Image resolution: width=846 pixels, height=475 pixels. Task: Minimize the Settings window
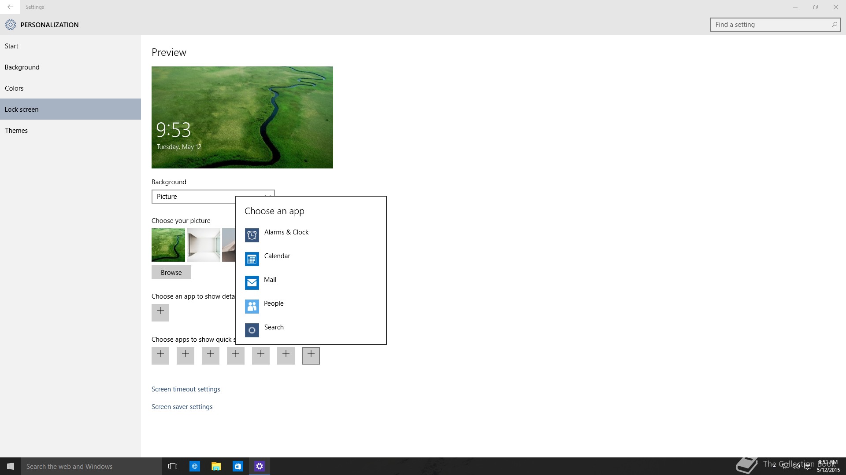coord(795,7)
